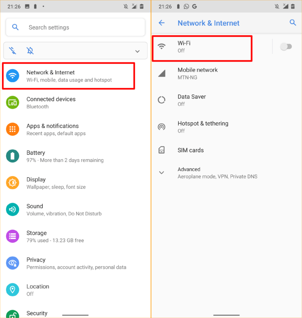The image size is (302, 318).
Task: Tap the orange Apps & notifications icon
Action: coord(12,129)
